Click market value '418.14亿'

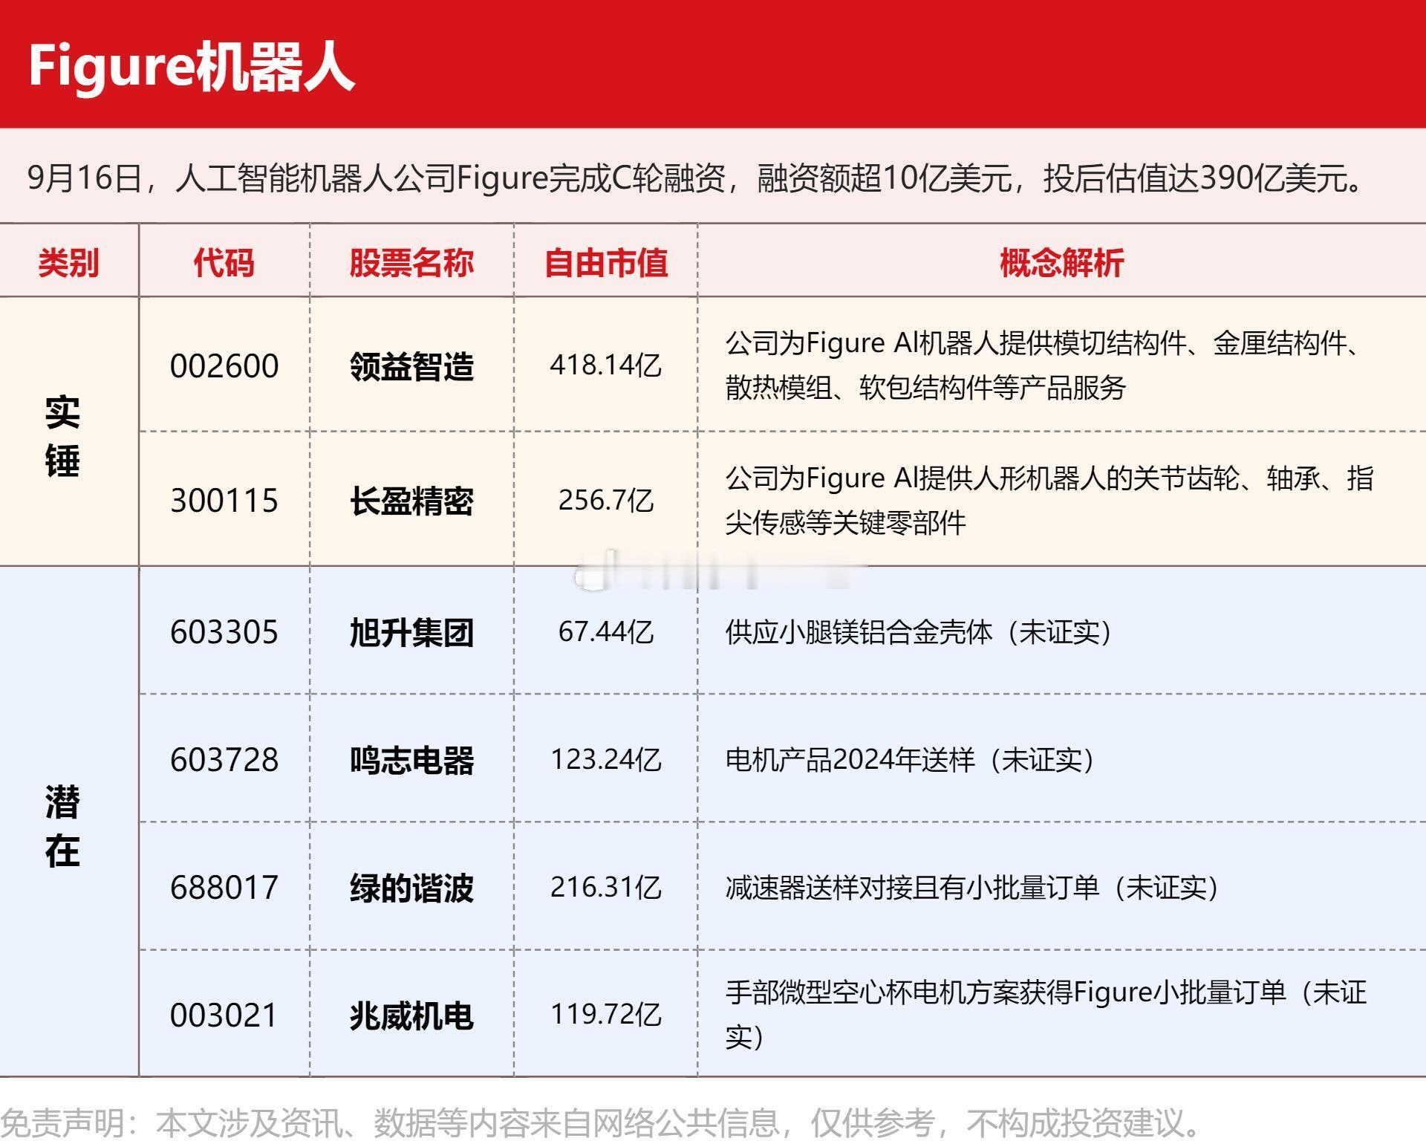tap(606, 365)
